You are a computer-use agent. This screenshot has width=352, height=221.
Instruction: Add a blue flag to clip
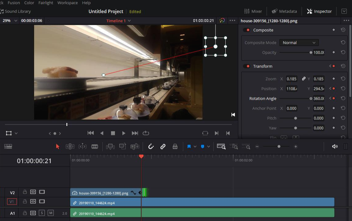[x=189, y=147]
